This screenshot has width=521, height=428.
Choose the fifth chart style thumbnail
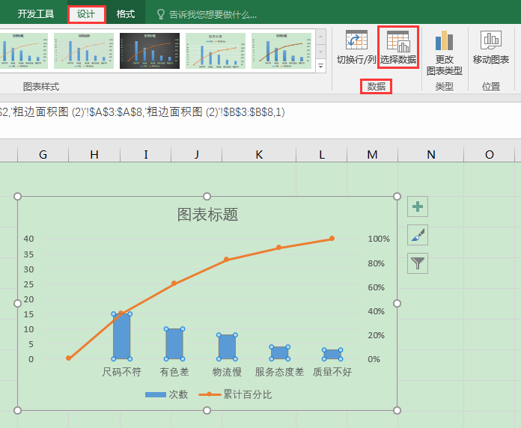tap(281, 51)
